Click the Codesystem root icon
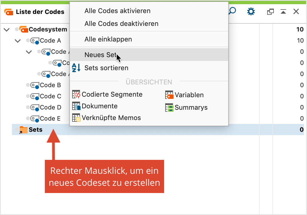307x215 pixels. click(x=23, y=29)
